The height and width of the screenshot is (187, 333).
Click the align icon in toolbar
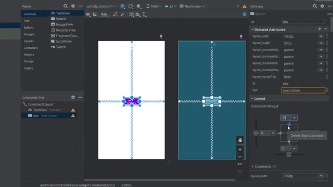(x=138, y=15)
